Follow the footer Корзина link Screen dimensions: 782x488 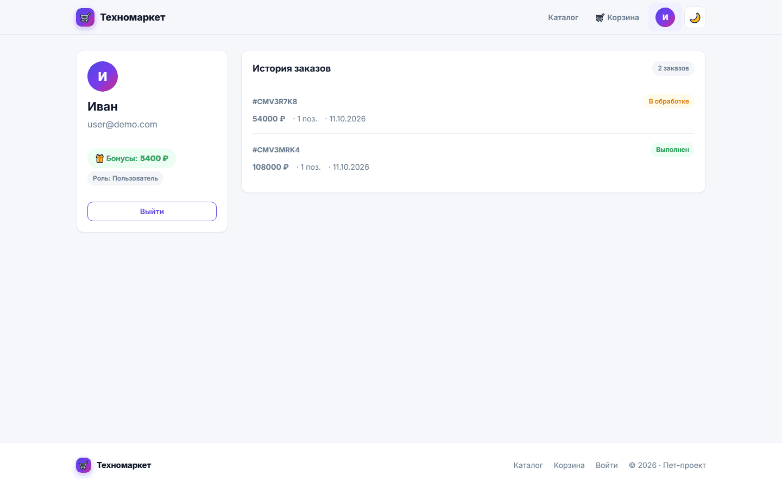[569, 465]
